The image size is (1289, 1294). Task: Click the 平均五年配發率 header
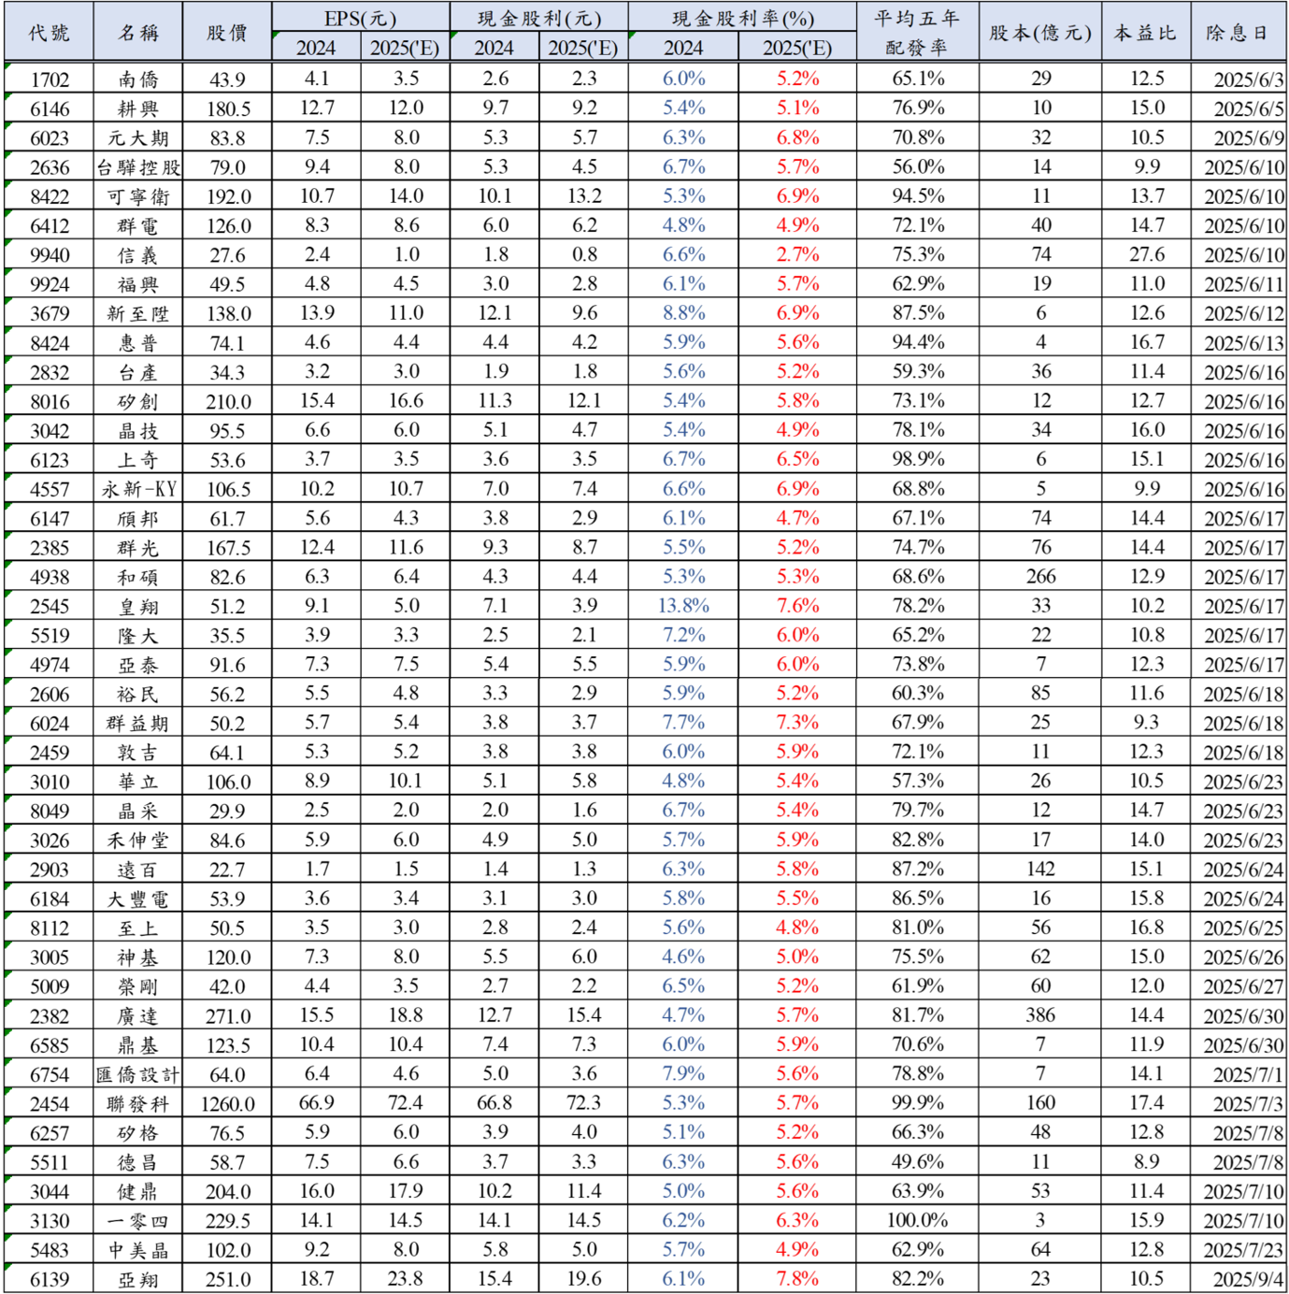point(917,33)
